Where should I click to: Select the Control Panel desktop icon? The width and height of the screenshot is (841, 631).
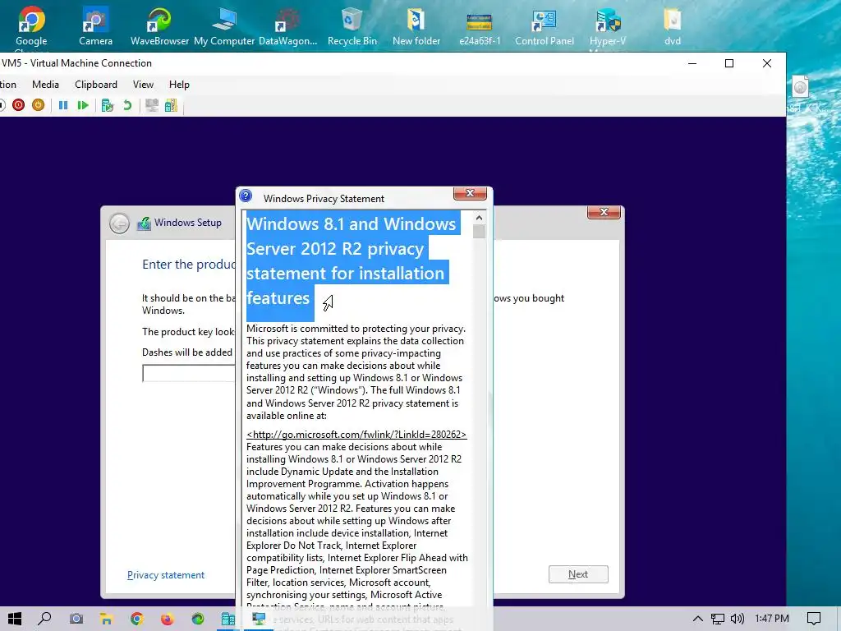coord(545,25)
